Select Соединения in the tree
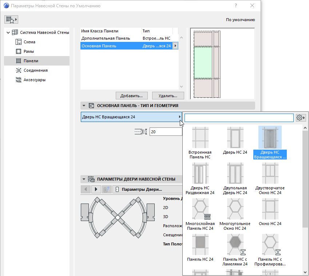 (x=35, y=70)
